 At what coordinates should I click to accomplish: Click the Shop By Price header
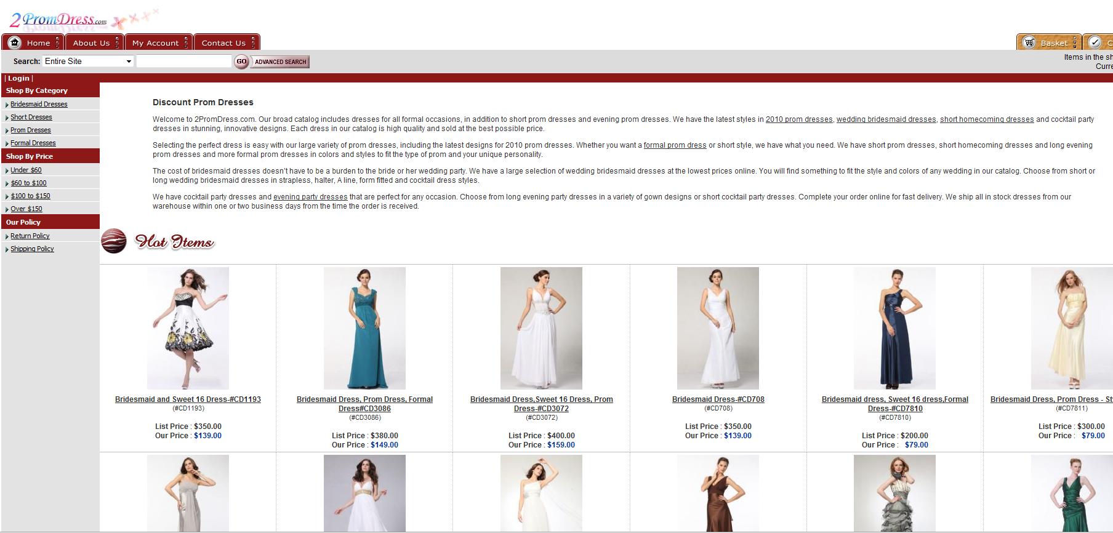(50, 156)
